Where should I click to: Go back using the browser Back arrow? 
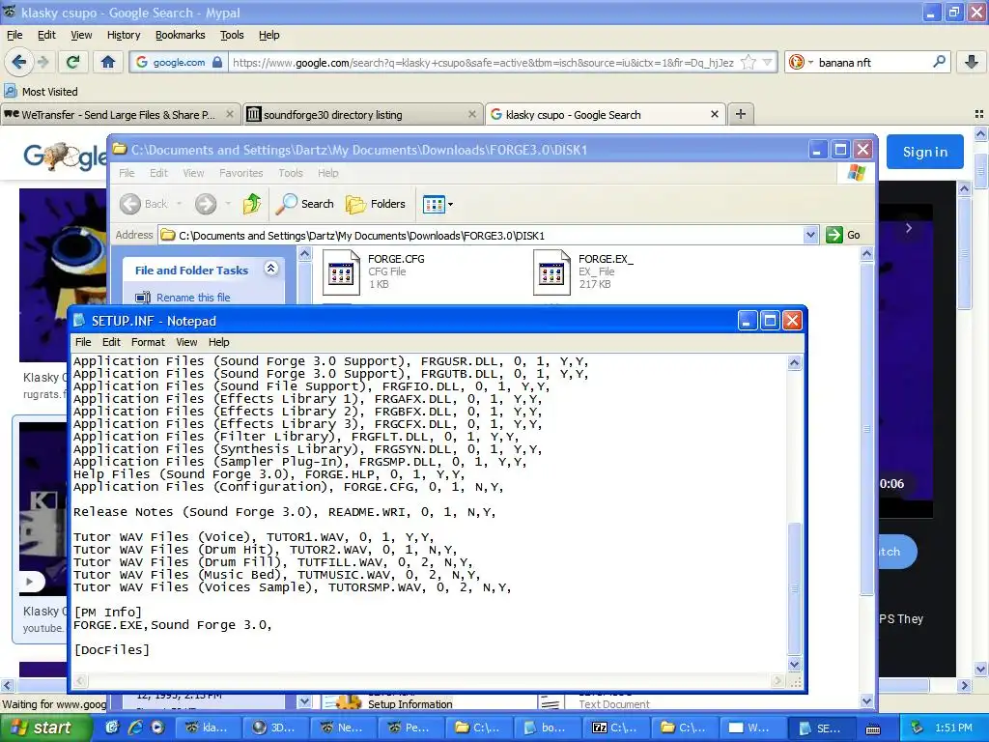(x=18, y=62)
